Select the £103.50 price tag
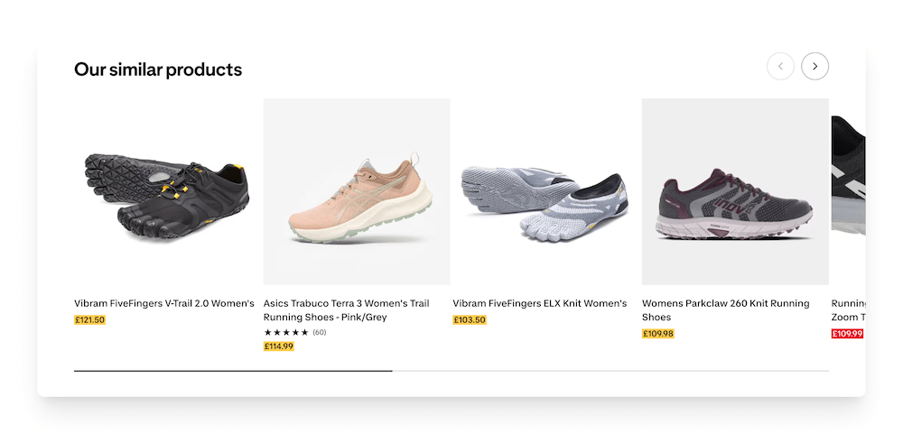 (x=470, y=320)
